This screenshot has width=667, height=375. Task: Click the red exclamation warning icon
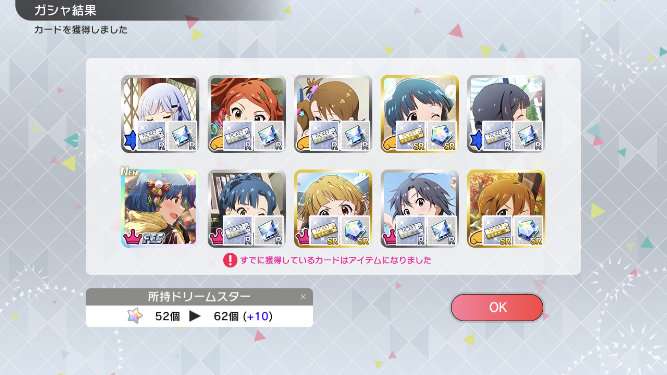pos(230,260)
